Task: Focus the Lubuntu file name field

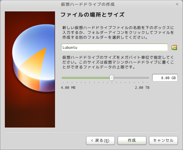Action: click(115, 47)
